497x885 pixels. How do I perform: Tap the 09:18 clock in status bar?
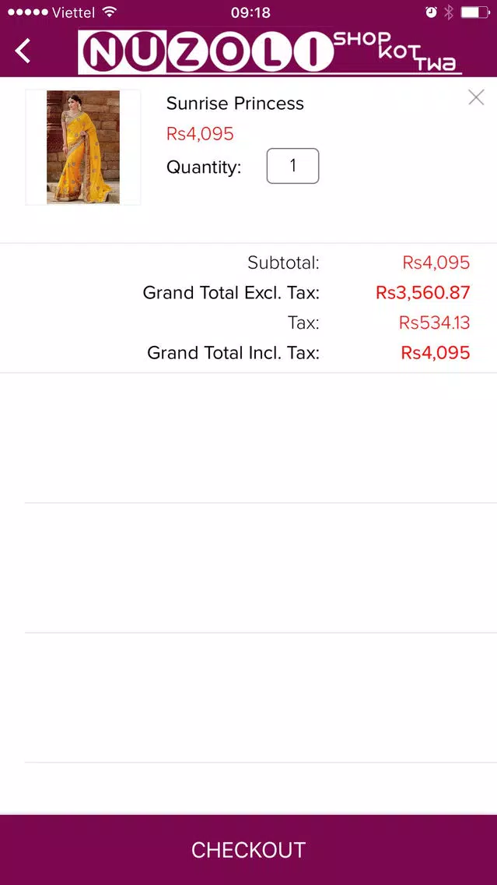[x=250, y=12]
